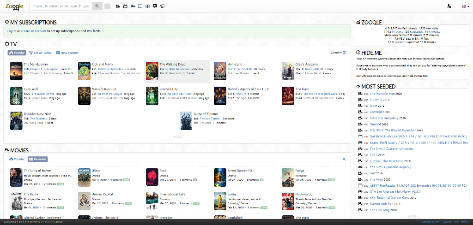Open Game of Thrones poster thumbnail
The image size is (473, 225).
186,121
